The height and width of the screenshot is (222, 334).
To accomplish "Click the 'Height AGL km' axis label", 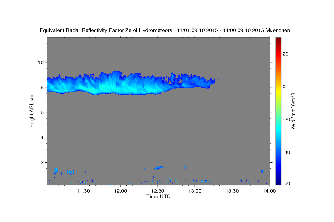I will click(32, 111).
